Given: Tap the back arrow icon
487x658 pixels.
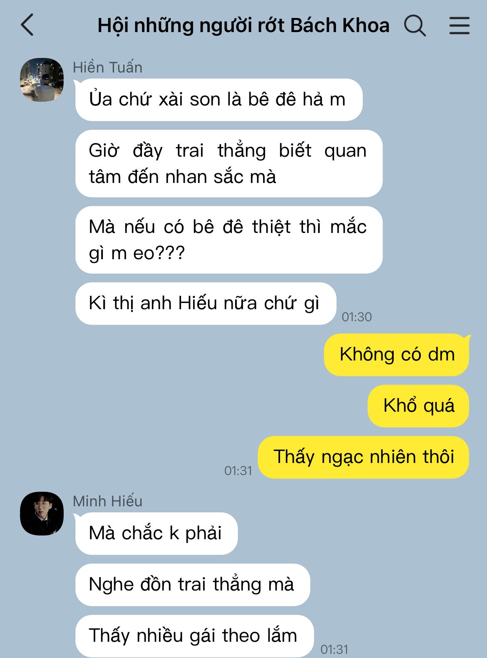Looking at the screenshot, I should (x=27, y=25).
